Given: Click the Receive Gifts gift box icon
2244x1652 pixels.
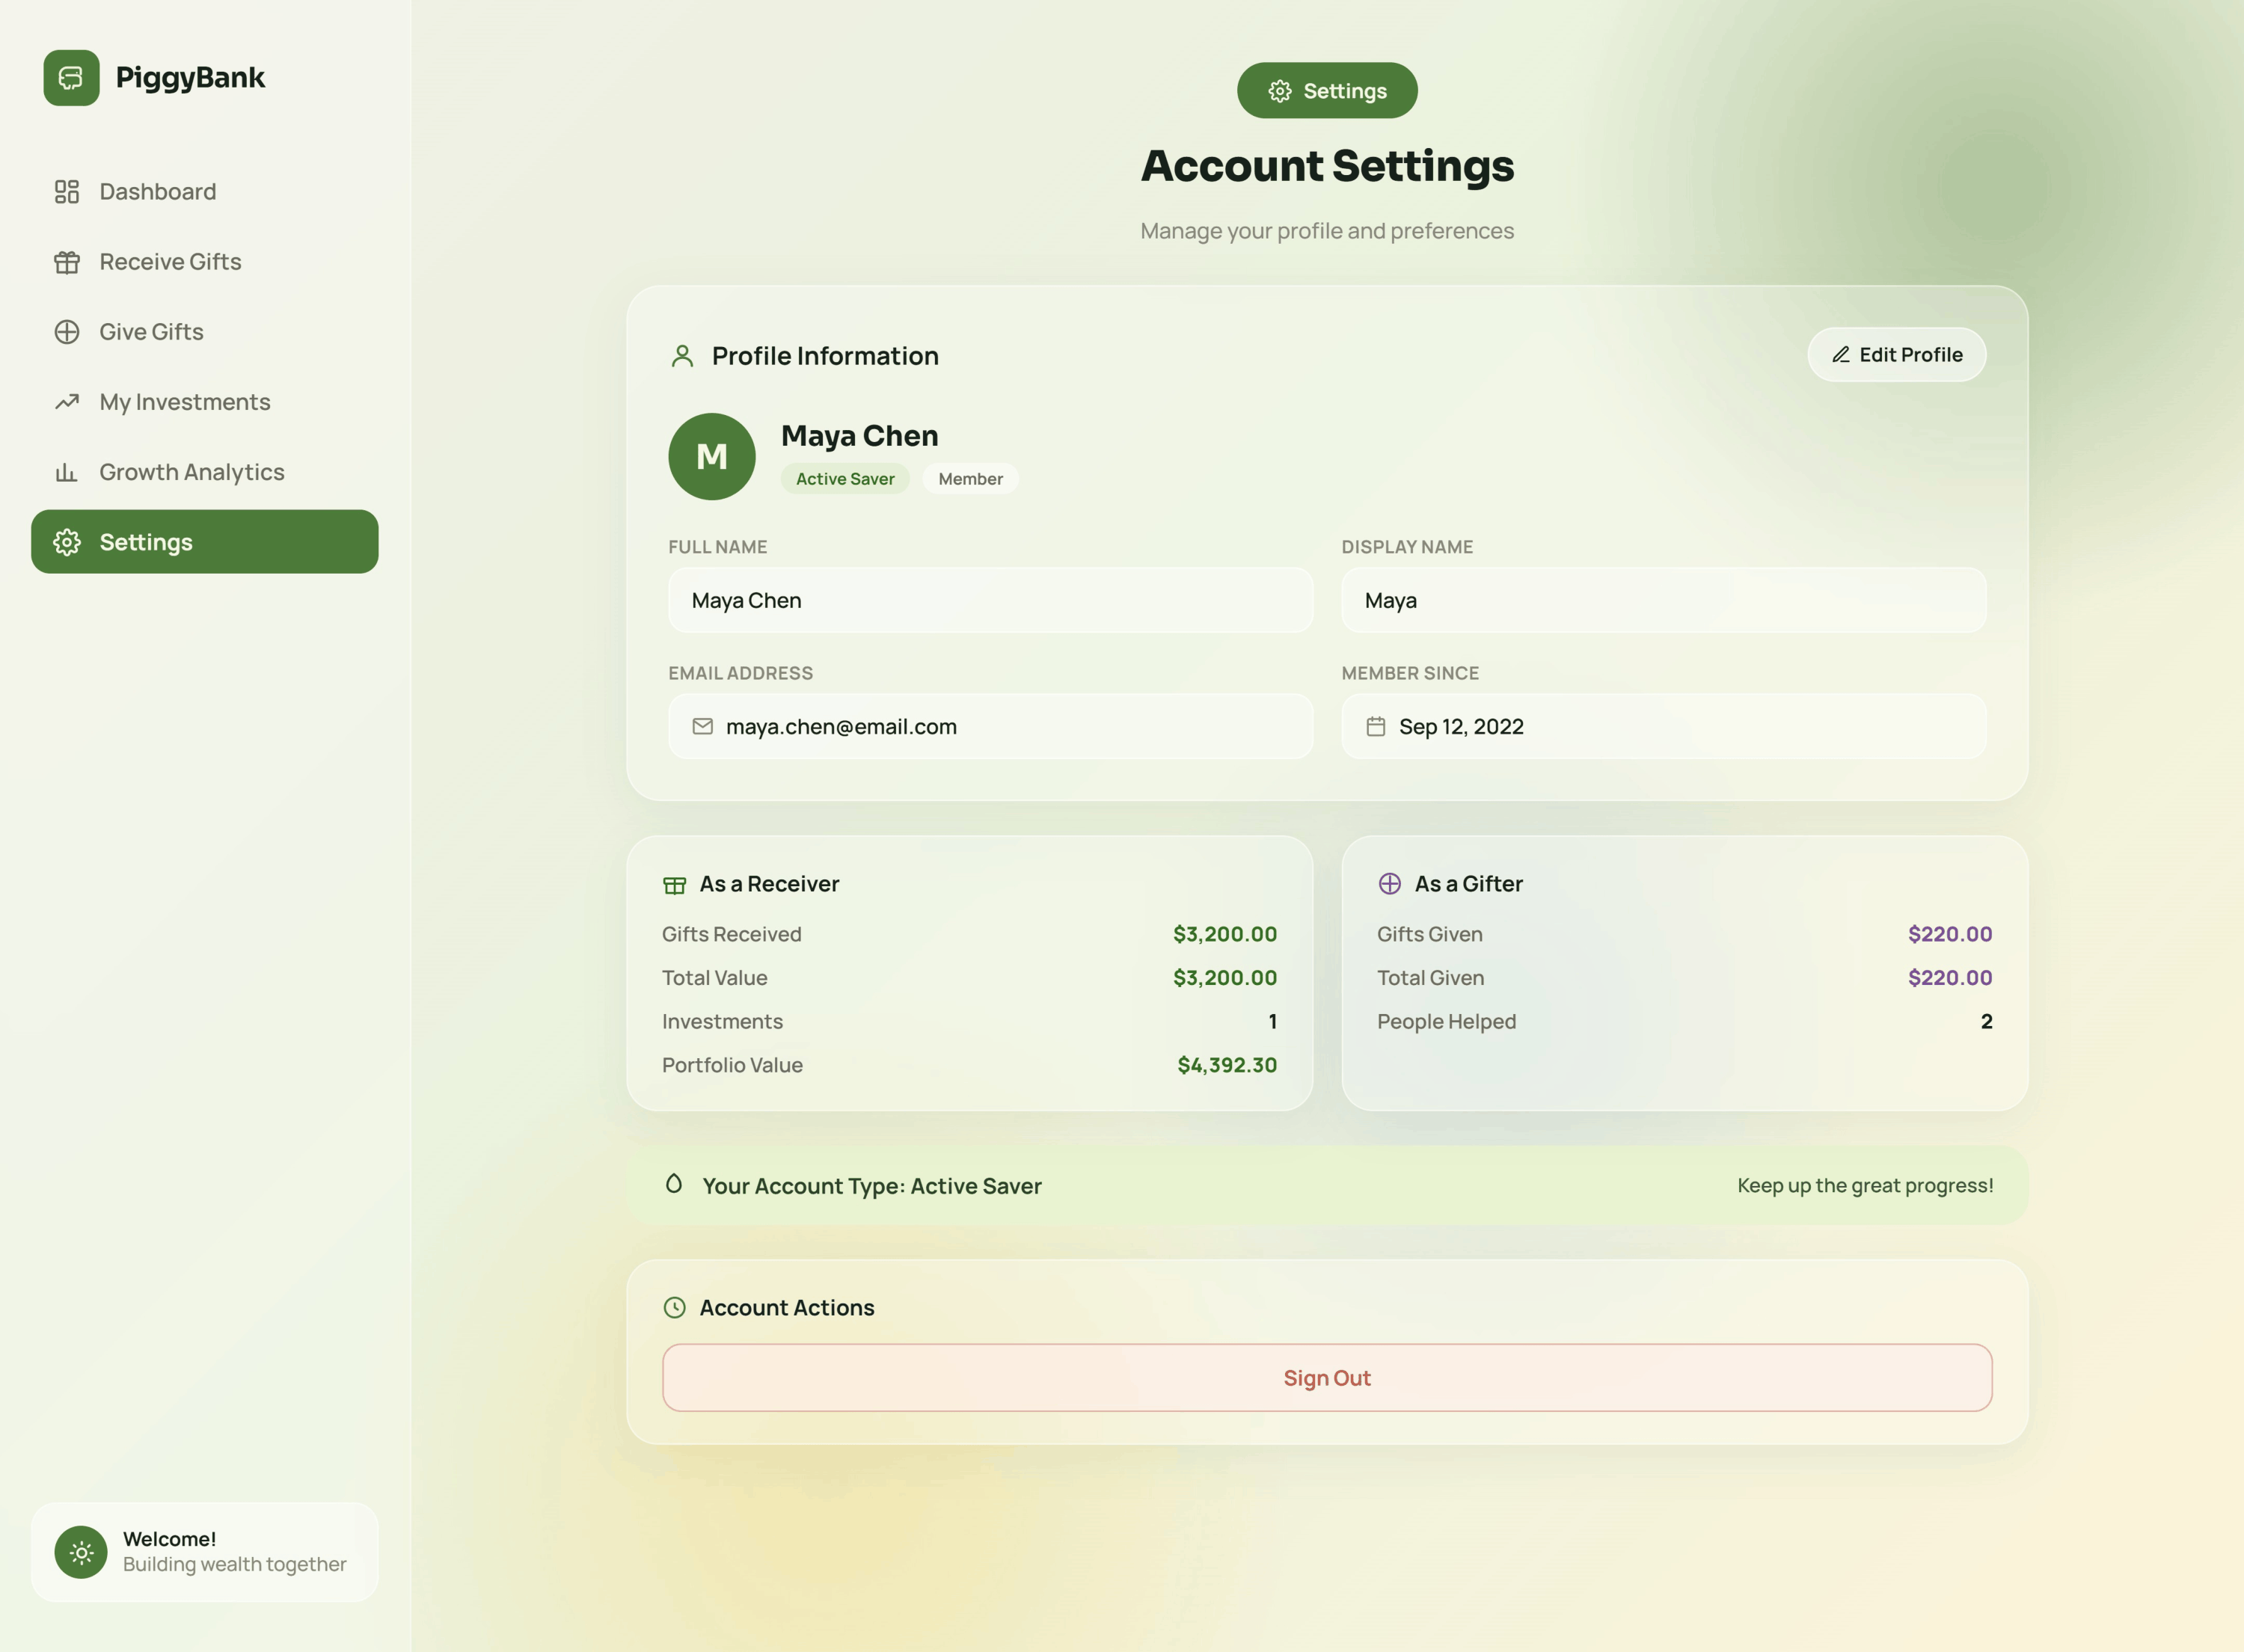Looking at the screenshot, I should click(67, 262).
